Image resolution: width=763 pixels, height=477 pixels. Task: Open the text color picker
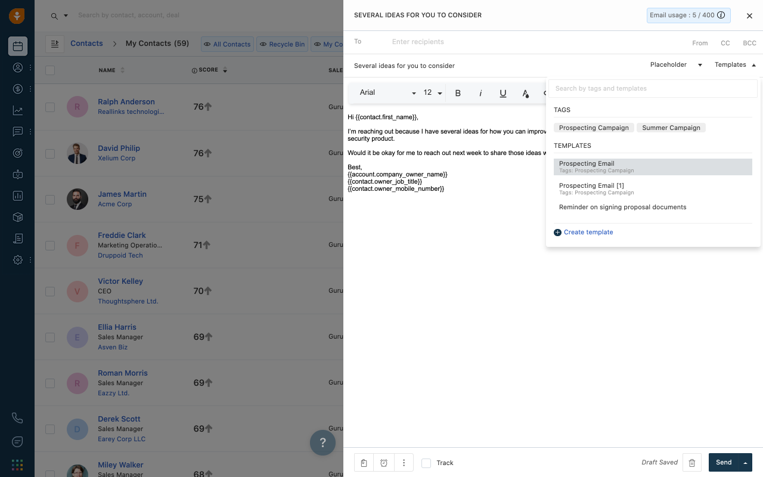(x=525, y=93)
